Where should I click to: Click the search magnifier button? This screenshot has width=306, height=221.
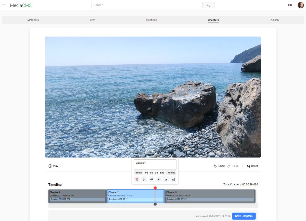208,5
